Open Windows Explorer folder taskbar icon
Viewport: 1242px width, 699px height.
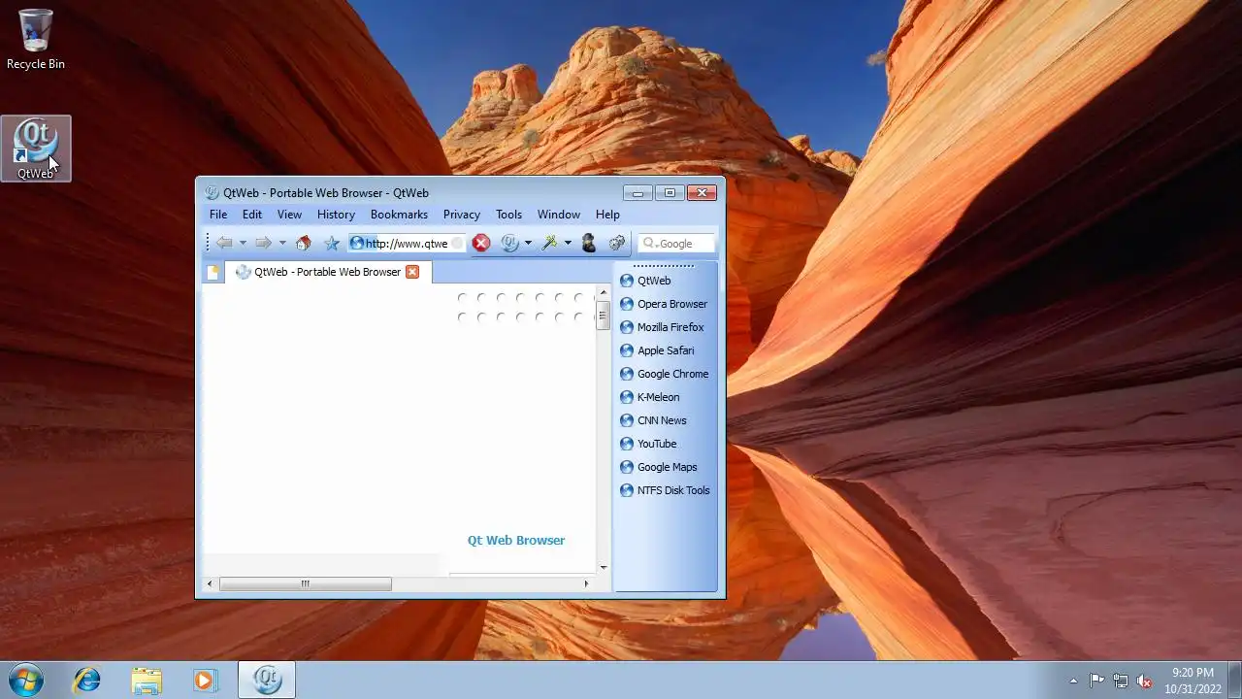tap(147, 680)
